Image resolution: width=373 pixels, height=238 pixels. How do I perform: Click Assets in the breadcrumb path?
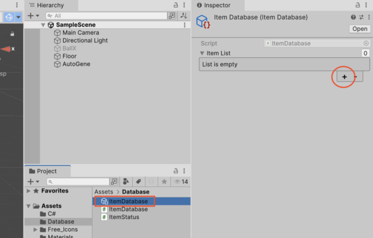coord(104,192)
